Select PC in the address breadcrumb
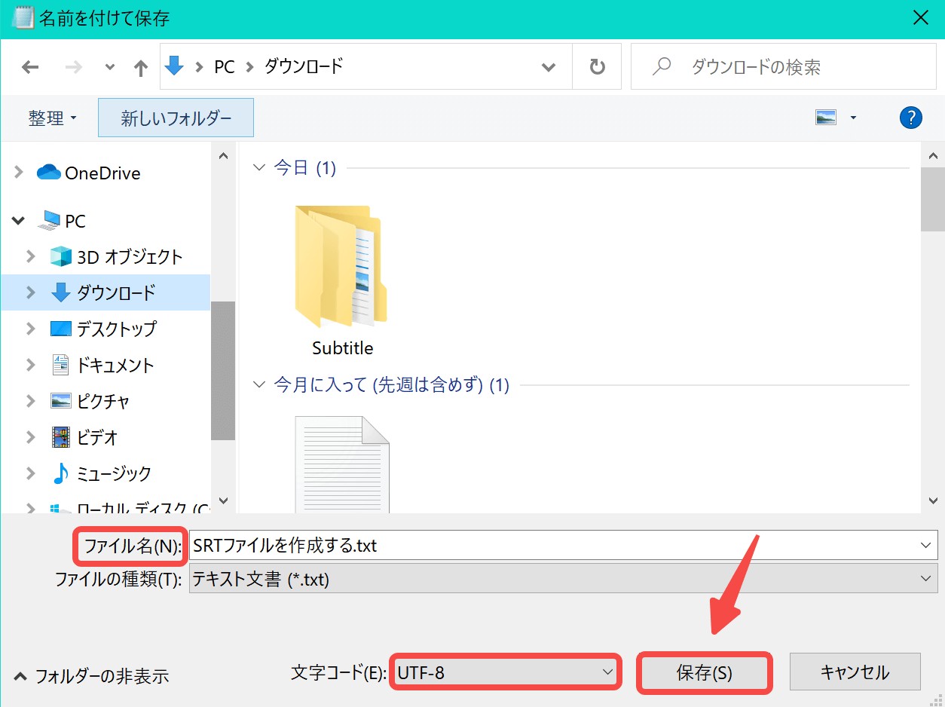The image size is (945, 707). 225,67
